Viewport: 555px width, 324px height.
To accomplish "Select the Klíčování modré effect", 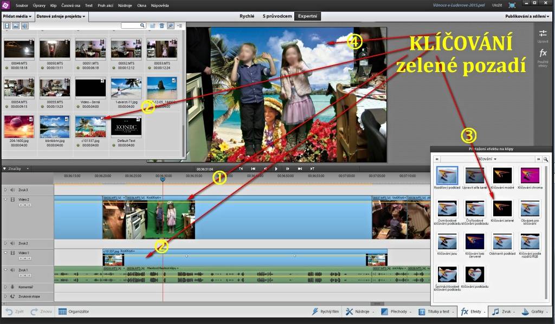I will coord(502,178).
